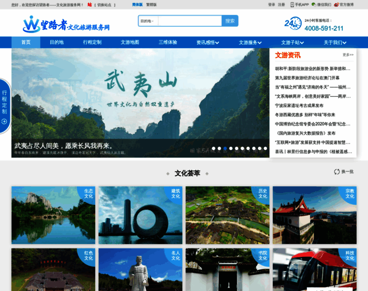Open 目的地 navigation item

click(x=57, y=42)
